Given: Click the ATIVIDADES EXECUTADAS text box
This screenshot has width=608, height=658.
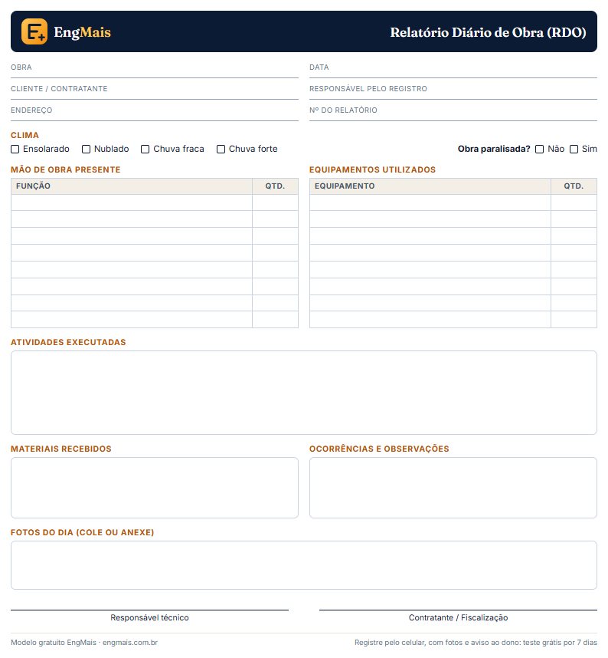Looking at the screenshot, I should (304, 393).
